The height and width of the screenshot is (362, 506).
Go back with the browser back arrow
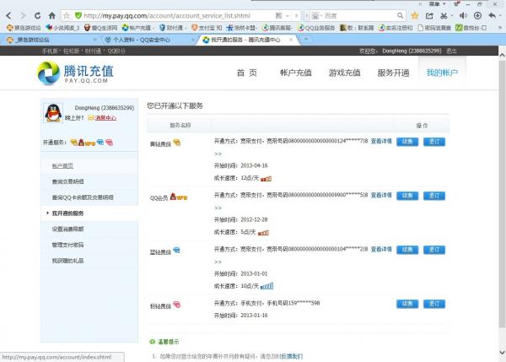8,15
